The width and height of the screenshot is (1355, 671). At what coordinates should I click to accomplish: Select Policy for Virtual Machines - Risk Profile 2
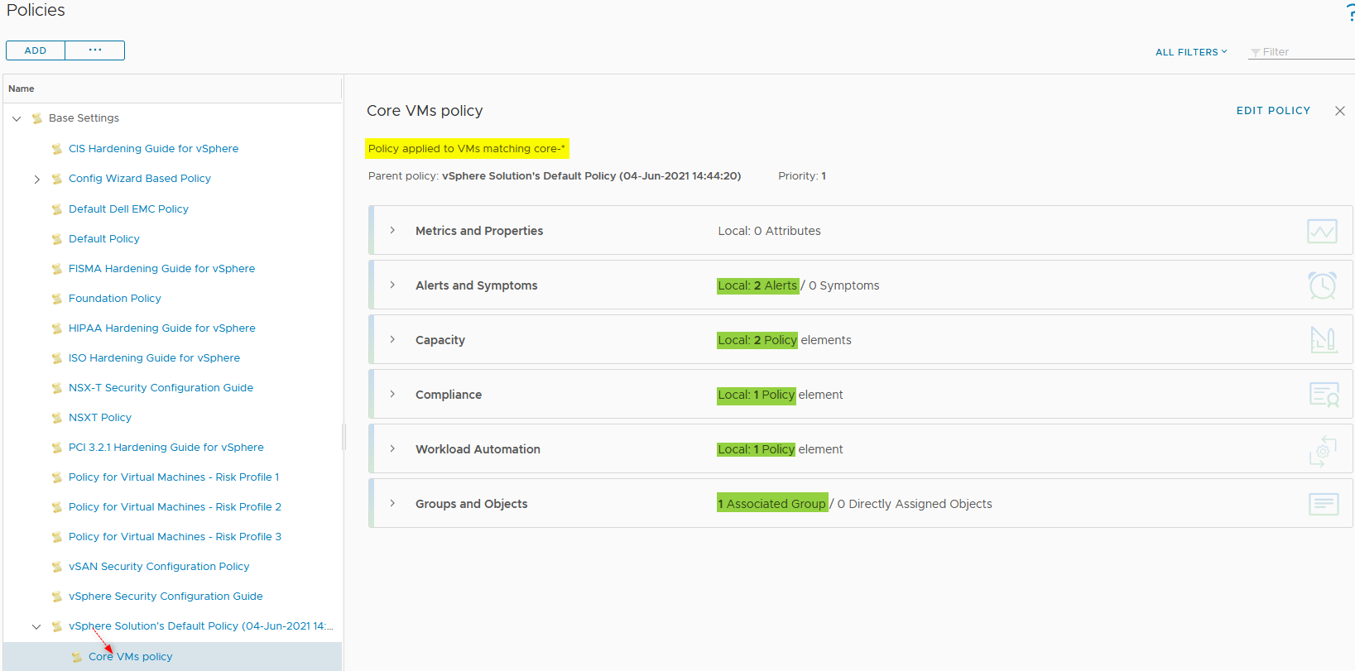(175, 506)
